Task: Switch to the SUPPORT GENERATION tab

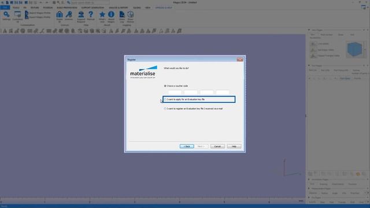Action: pyautogui.click(x=92, y=8)
